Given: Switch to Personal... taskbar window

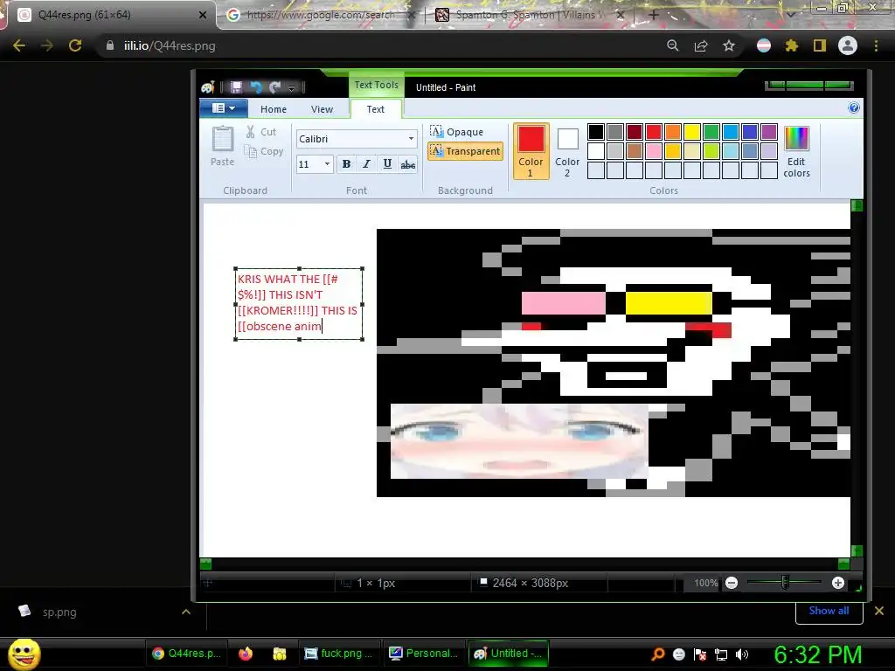Looking at the screenshot, I should point(424,654).
